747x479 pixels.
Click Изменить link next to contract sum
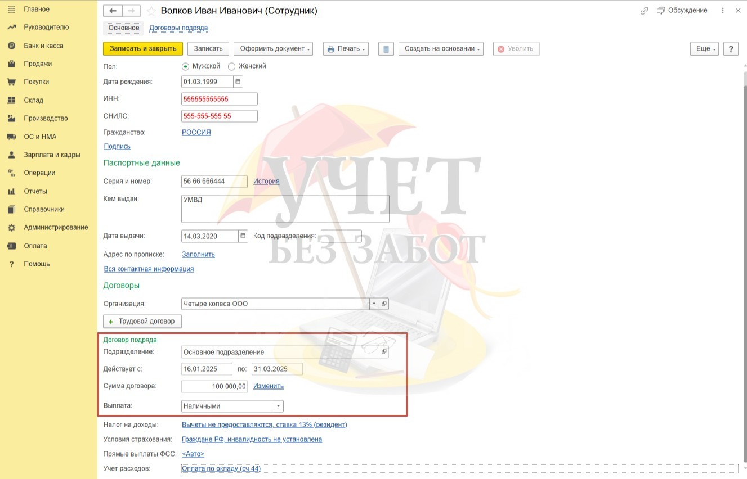point(269,386)
